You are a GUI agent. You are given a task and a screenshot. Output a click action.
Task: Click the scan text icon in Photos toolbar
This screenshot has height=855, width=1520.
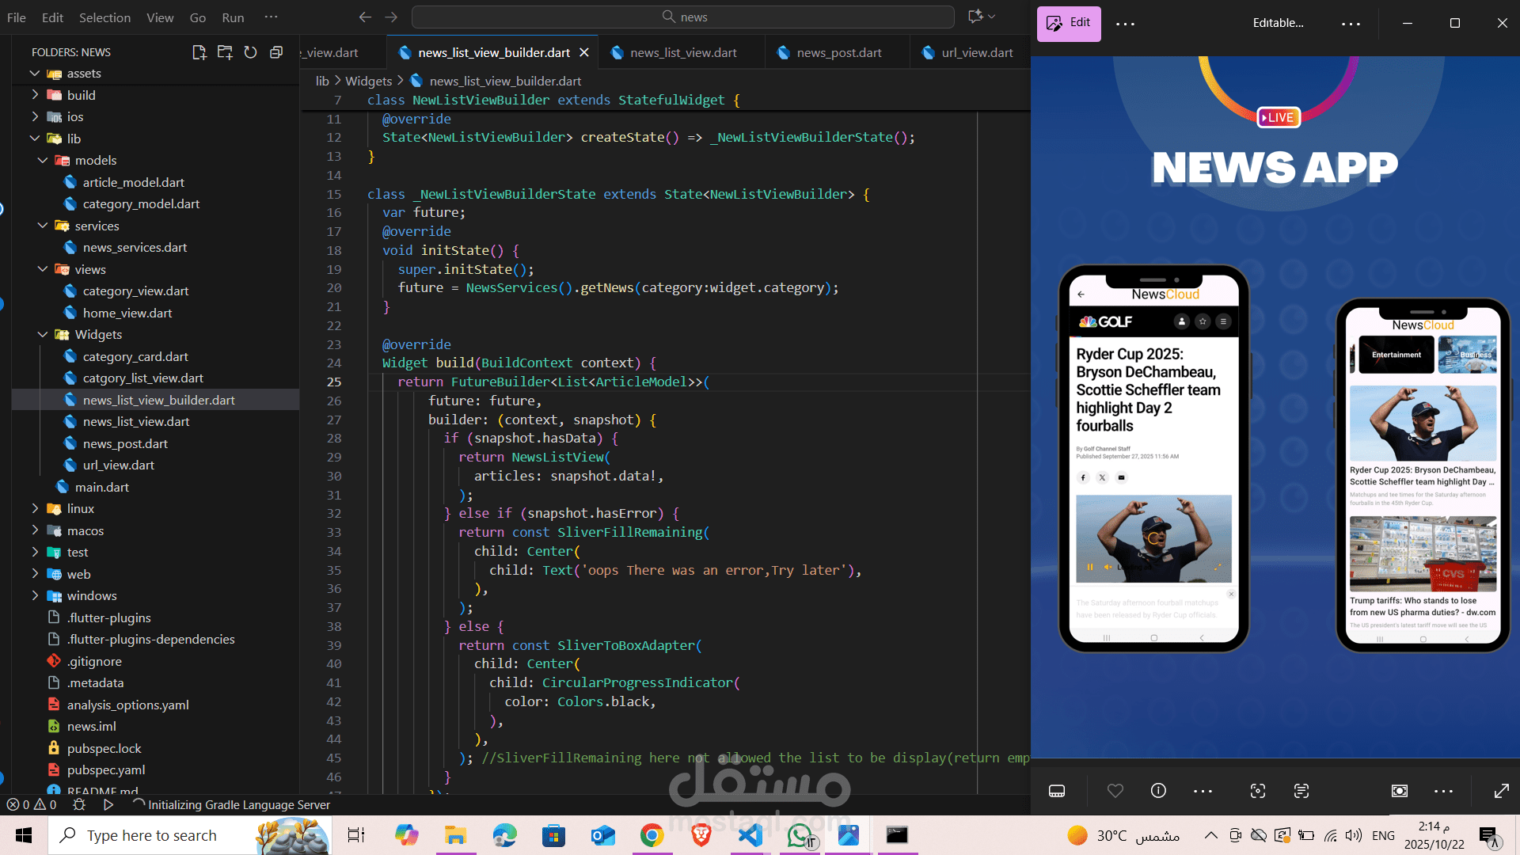tap(1301, 791)
